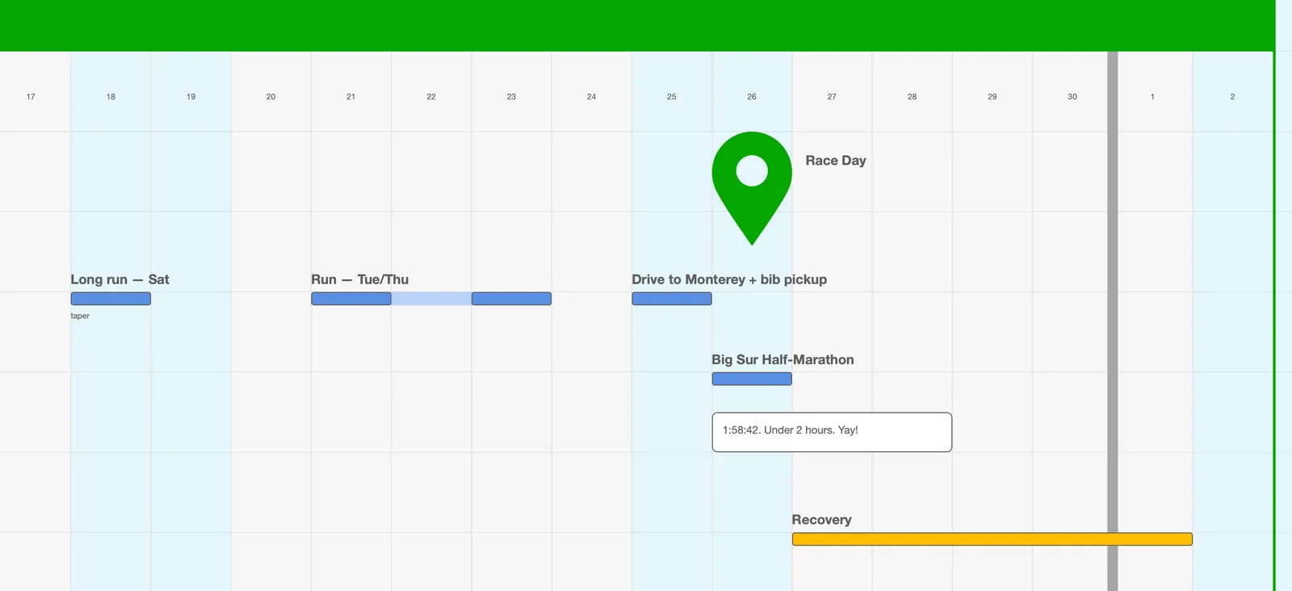Select day 30 in the date header
The image size is (1292, 591).
(1072, 97)
